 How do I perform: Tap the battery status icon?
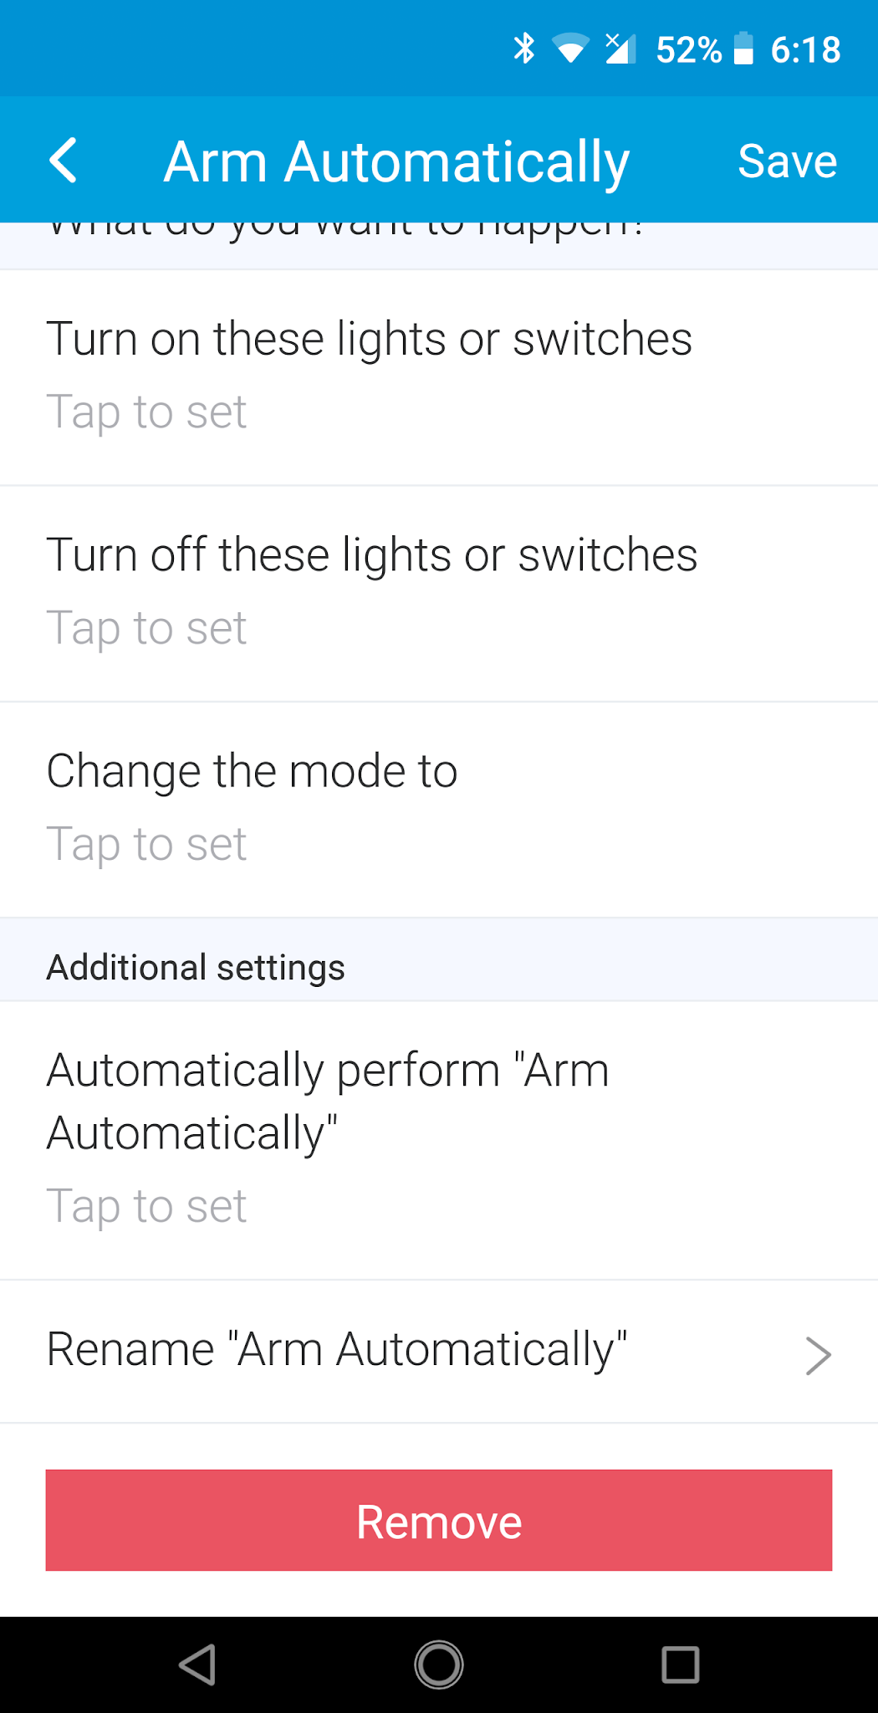pyautogui.click(x=743, y=49)
